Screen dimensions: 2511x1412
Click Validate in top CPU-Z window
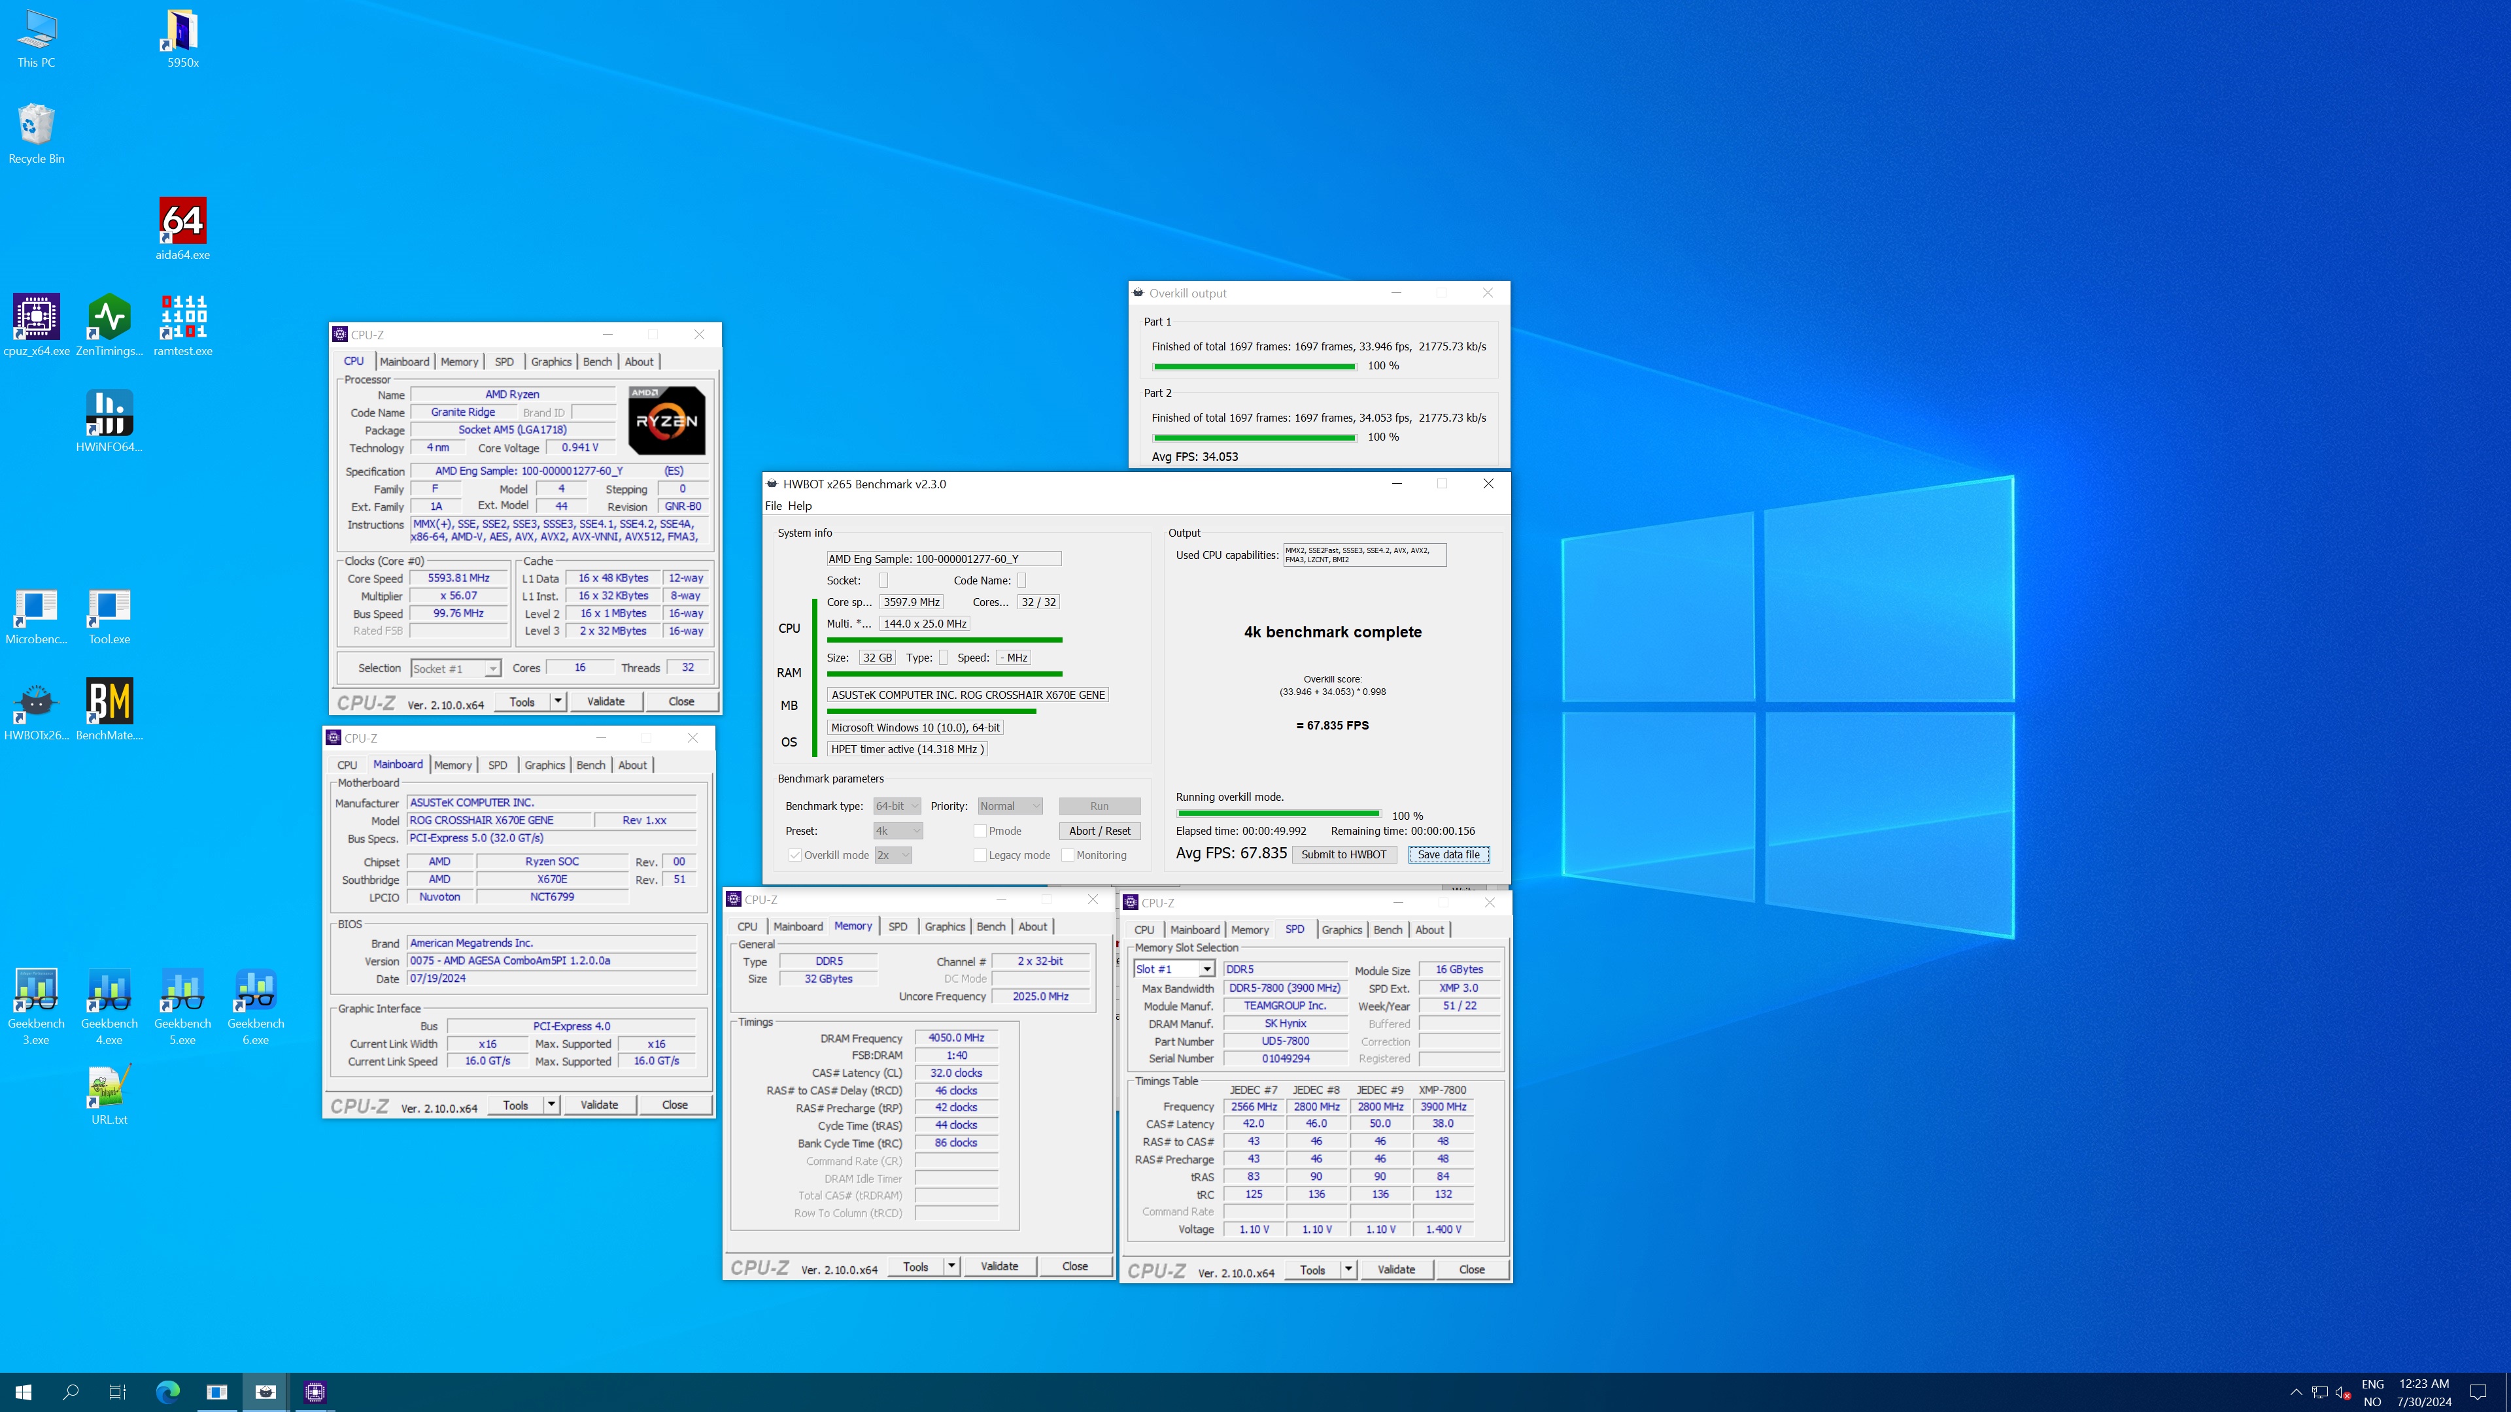(x=606, y=701)
